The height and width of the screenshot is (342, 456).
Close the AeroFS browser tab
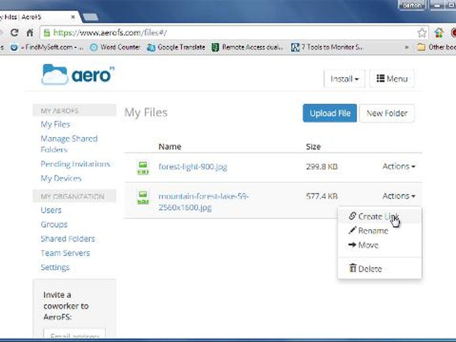[x=73, y=17]
